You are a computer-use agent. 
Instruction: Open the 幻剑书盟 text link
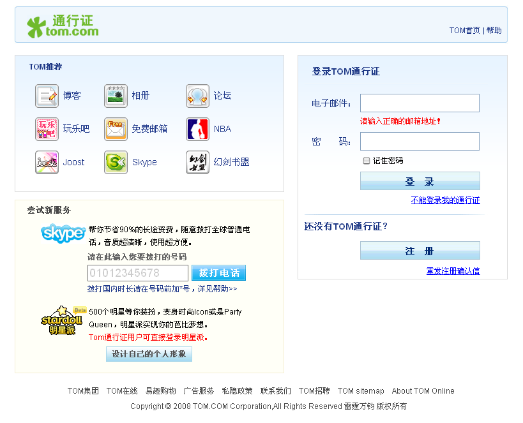(x=231, y=162)
